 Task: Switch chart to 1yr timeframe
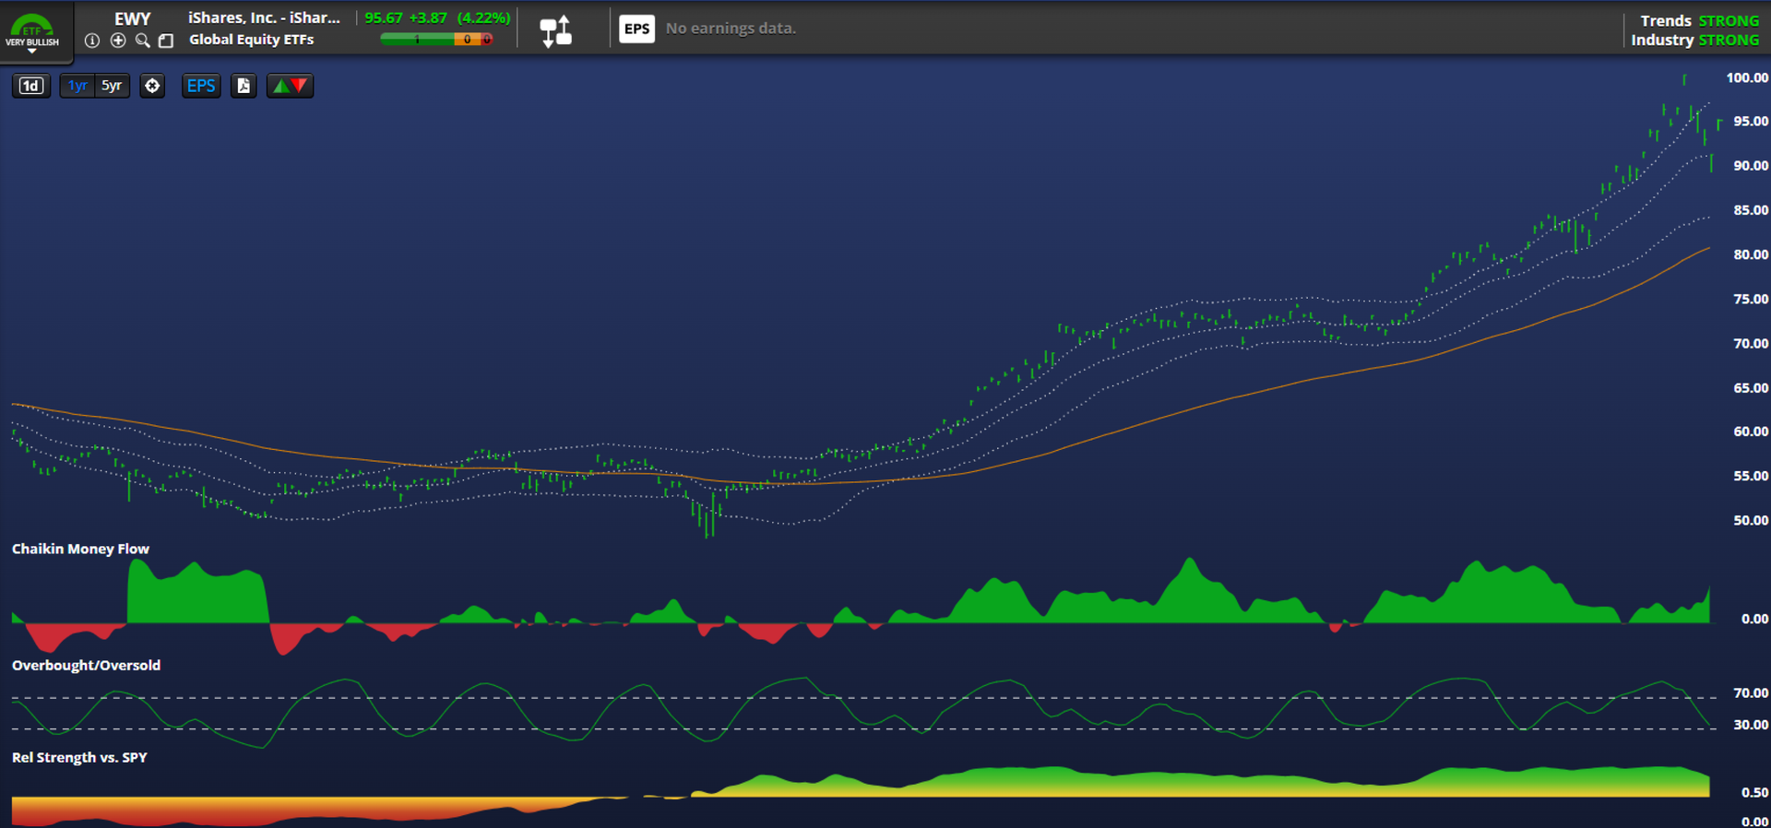pyautogui.click(x=77, y=86)
